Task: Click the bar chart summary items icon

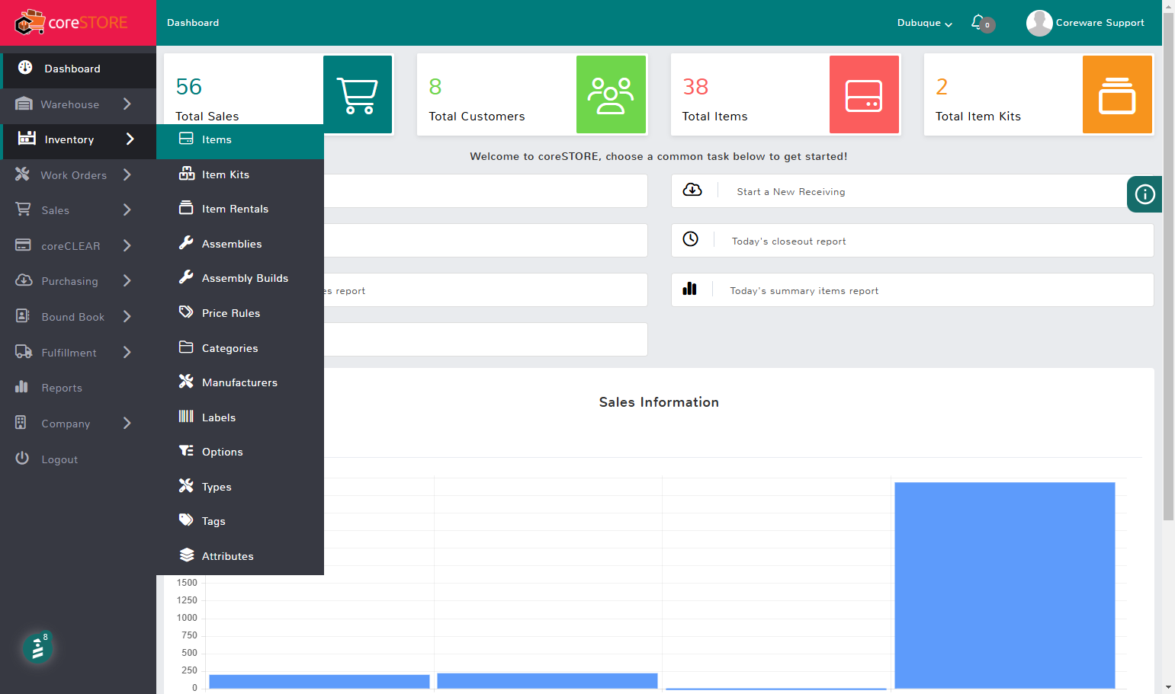Action: tap(689, 289)
